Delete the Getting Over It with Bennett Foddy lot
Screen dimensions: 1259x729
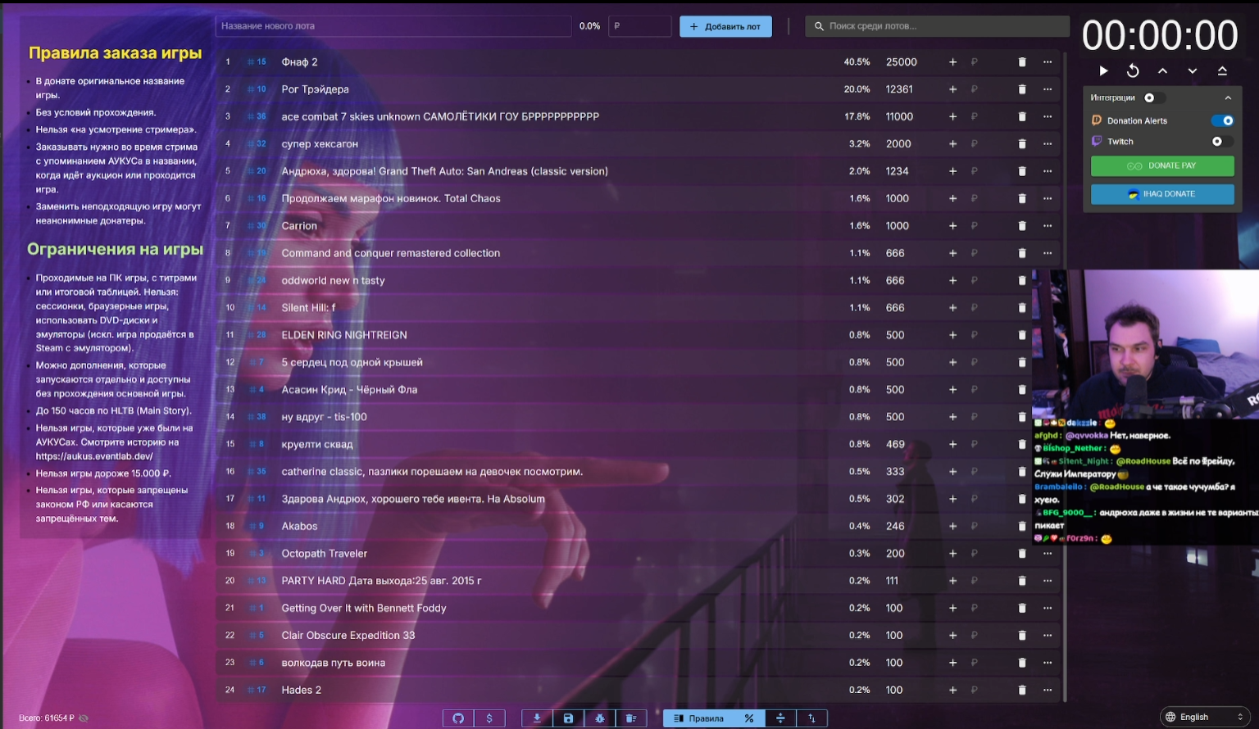(1022, 609)
